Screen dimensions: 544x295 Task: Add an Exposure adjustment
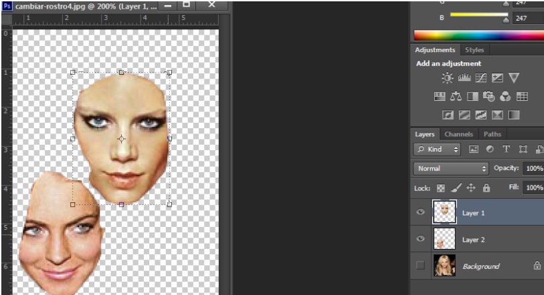click(x=497, y=78)
